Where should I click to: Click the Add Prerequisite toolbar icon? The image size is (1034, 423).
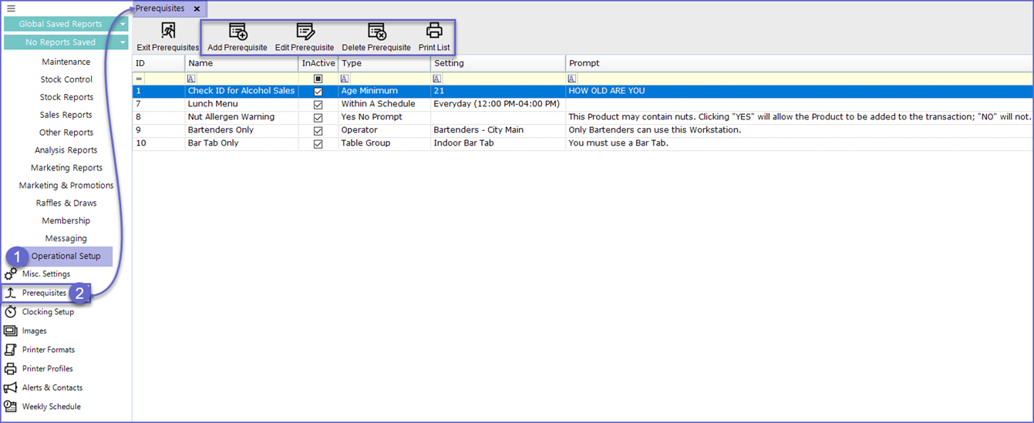(237, 32)
